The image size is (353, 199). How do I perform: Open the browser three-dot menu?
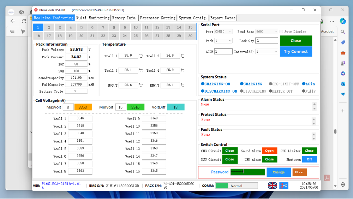coord(332,21)
